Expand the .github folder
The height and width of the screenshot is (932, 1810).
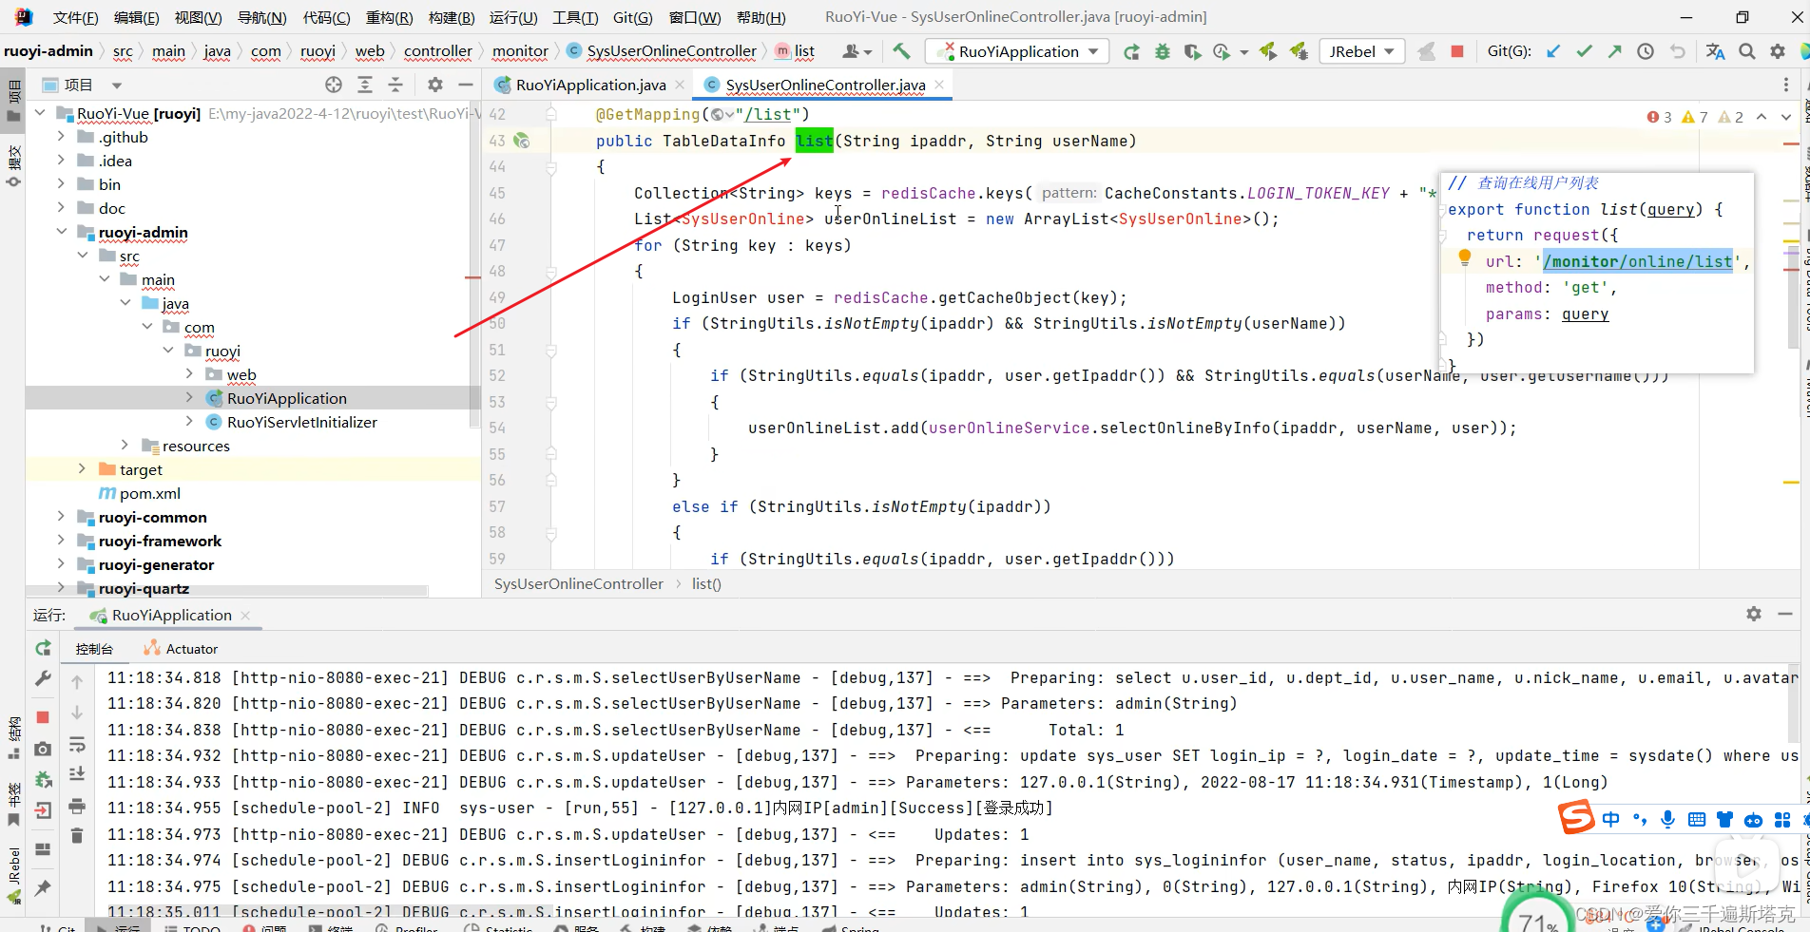tap(61, 137)
